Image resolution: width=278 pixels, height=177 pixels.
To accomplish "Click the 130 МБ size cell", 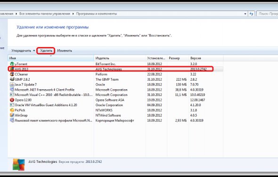I will [x=181, y=84].
